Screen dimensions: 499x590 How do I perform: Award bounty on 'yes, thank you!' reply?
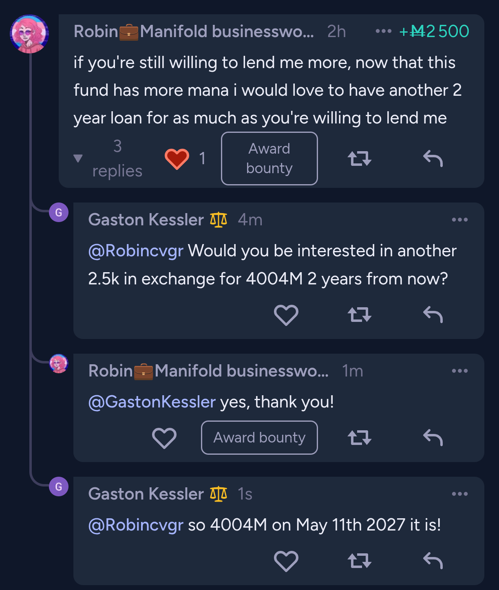pos(259,438)
